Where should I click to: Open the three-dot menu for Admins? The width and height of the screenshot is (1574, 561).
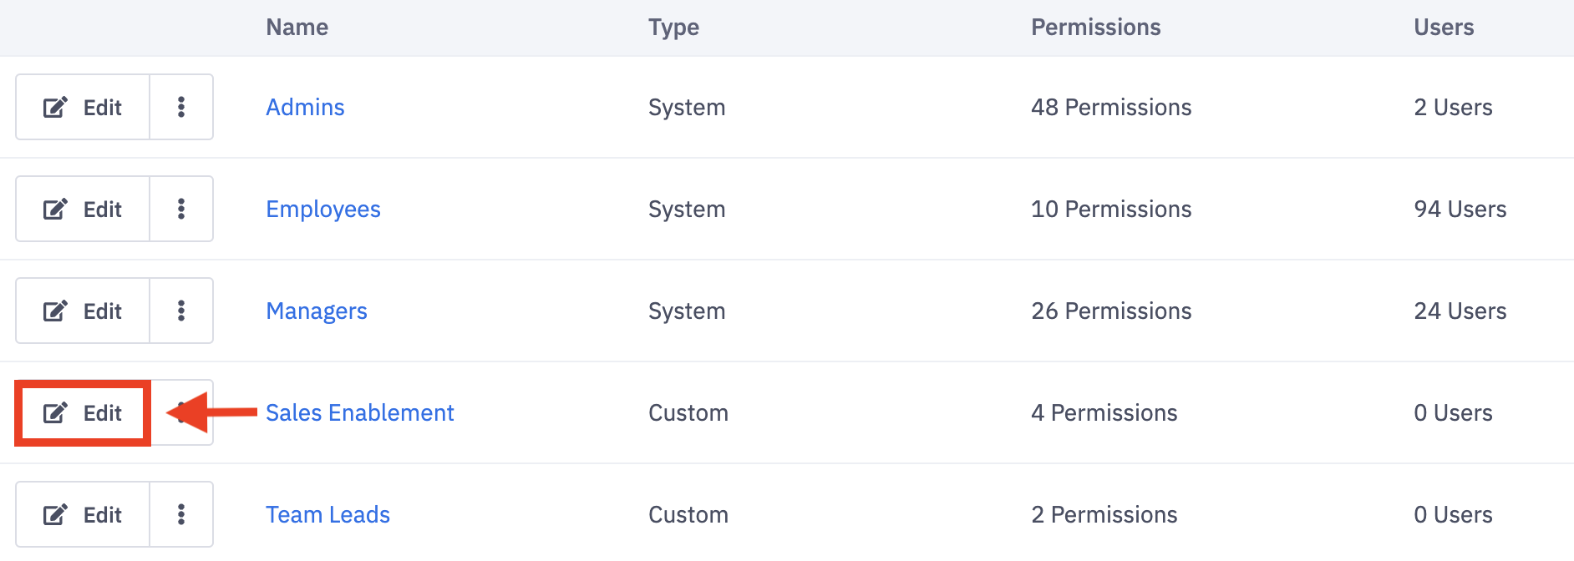(x=181, y=107)
